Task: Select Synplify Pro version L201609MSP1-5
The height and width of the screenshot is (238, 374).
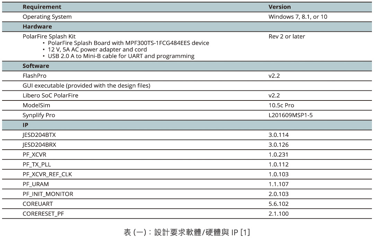Action: pyautogui.click(x=290, y=115)
